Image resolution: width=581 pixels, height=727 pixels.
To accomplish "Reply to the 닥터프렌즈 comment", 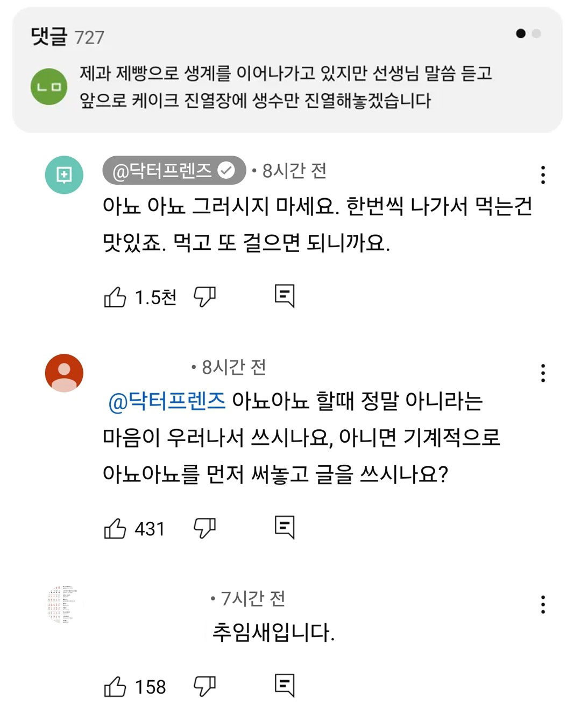I will pyautogui.click(x=285, y=296).
